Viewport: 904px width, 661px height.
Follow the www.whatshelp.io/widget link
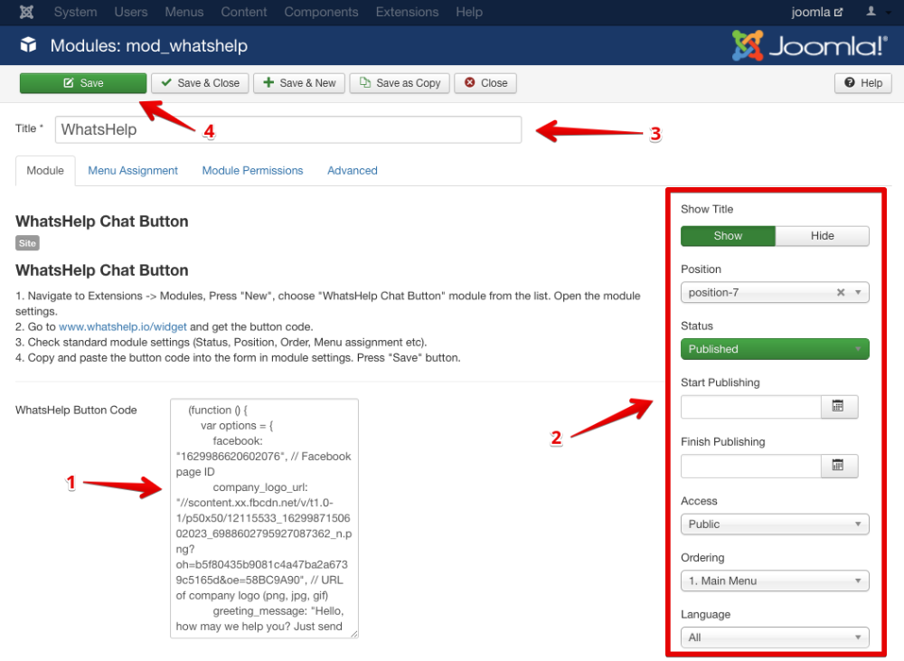tap(123, 327)
